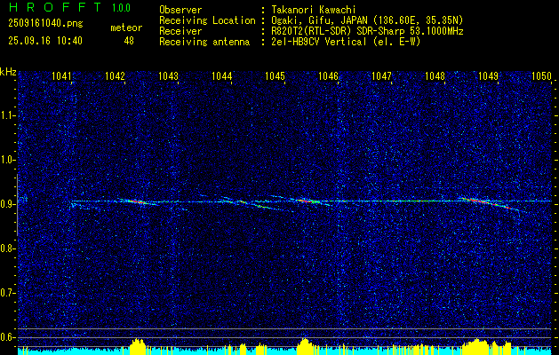Screen dimensions: 559x355
Task: Click the yellow power peak below 1042
Action: click(x=137, y=346)
